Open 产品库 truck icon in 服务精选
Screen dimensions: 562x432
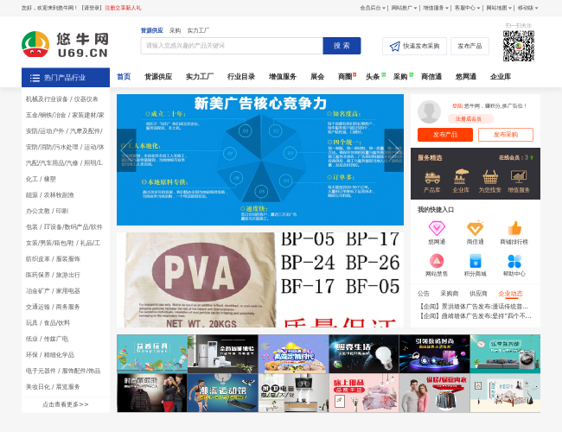[x=432, y=177]
